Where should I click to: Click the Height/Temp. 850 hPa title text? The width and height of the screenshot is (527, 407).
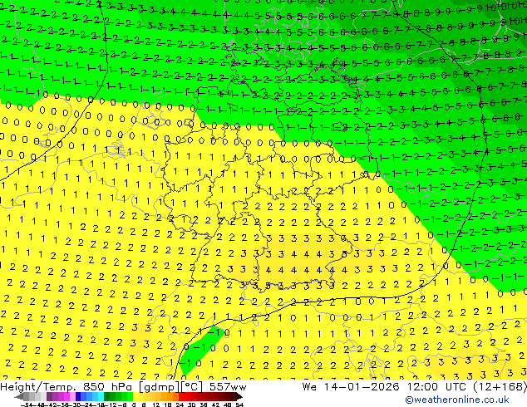point(68,387)
